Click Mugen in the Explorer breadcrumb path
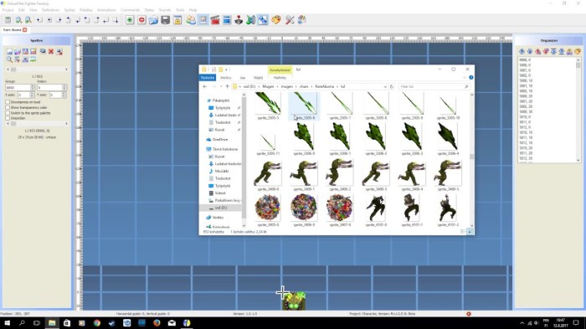586x329 pixels. tap(268, 86)
